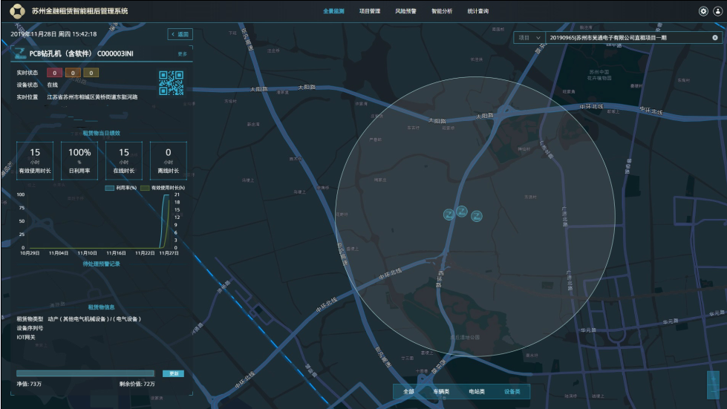Click the device QR code
Image resolution: width=727 pixels, height=409 pixels.
(171, 82)
